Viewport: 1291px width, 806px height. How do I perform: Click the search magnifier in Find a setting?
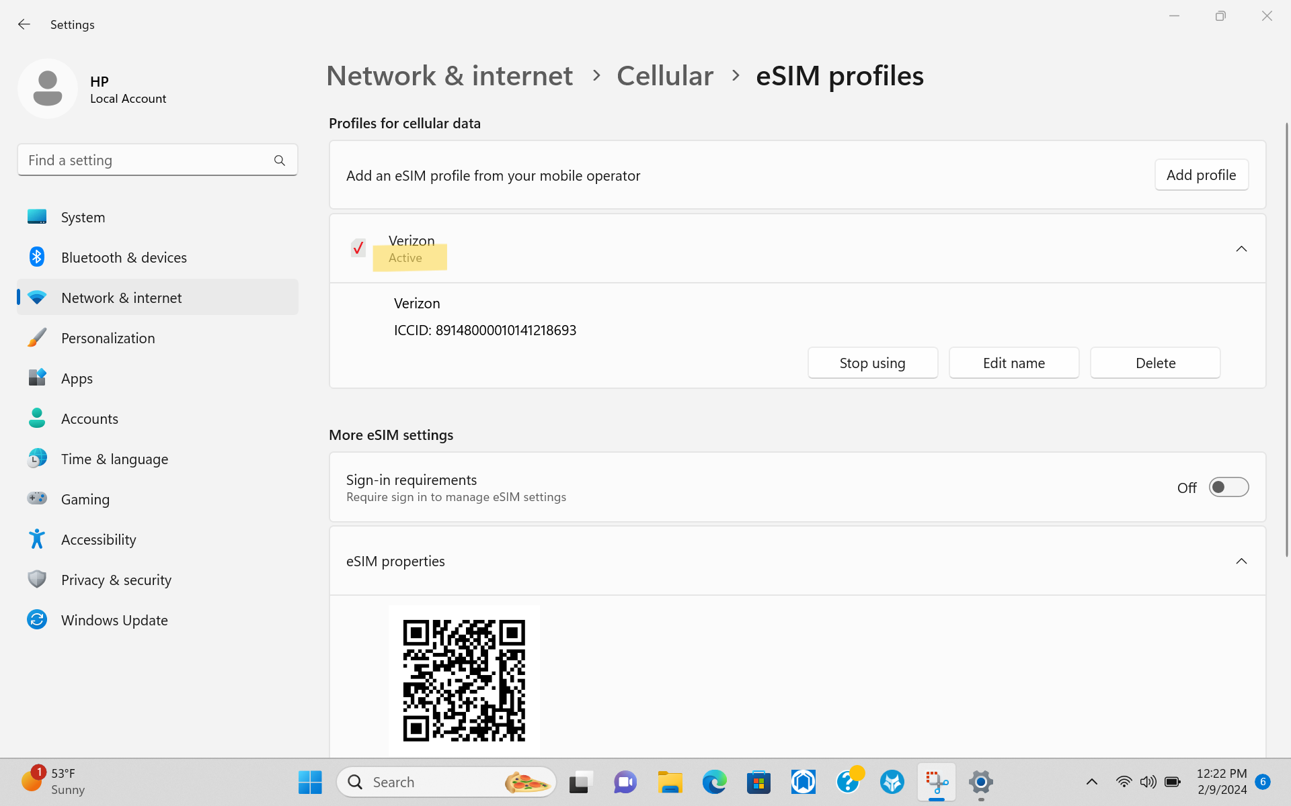(x=280, y=161)
